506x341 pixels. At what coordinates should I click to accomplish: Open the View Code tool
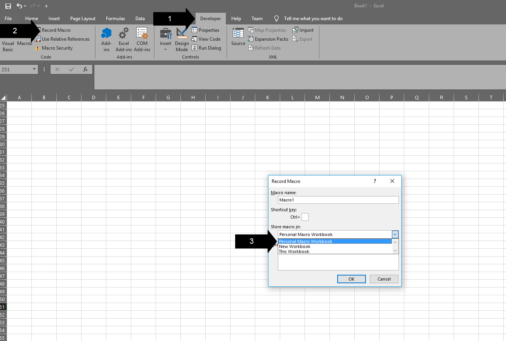(x=206, y=39)
